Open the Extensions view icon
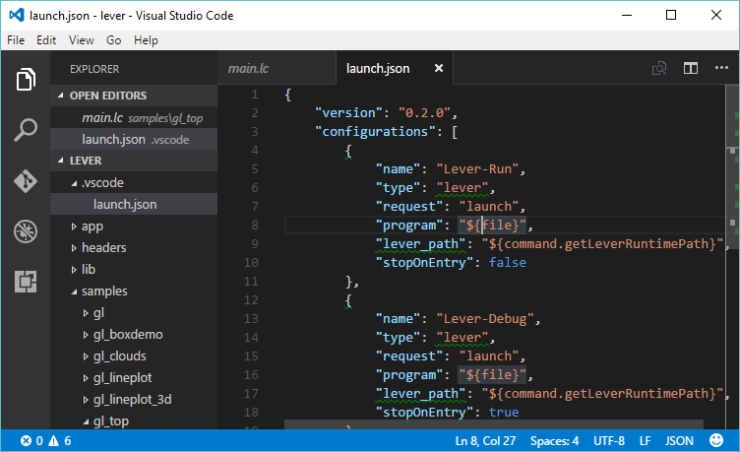The image size is (740, 452). pyautogui.click(x=26, y=283)
